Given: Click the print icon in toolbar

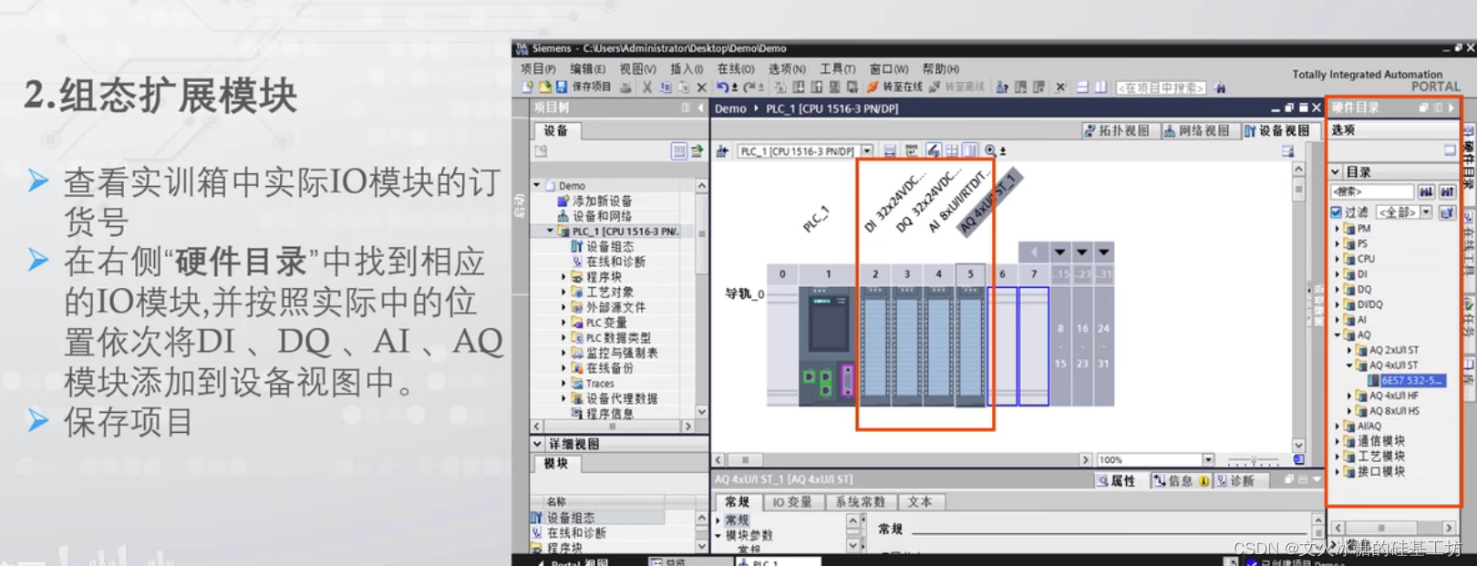Looking at the screenshot, I should tap(625, 87).
